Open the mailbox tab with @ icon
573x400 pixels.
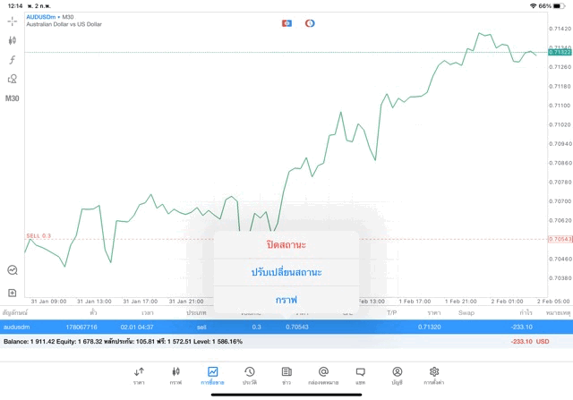pyautogui.click(x=323, y=375)
